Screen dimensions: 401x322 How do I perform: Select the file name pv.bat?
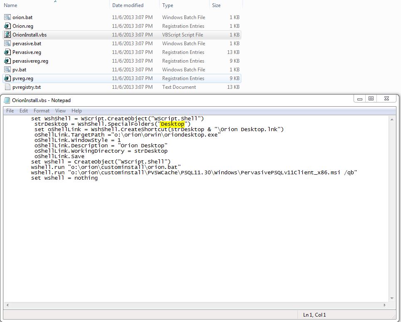click(20, 69)
